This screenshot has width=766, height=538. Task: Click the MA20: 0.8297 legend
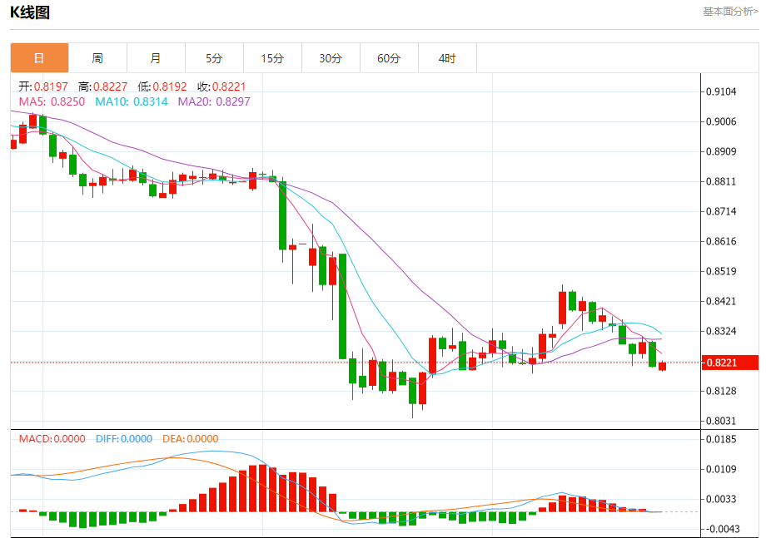click(x=214, y=101)
